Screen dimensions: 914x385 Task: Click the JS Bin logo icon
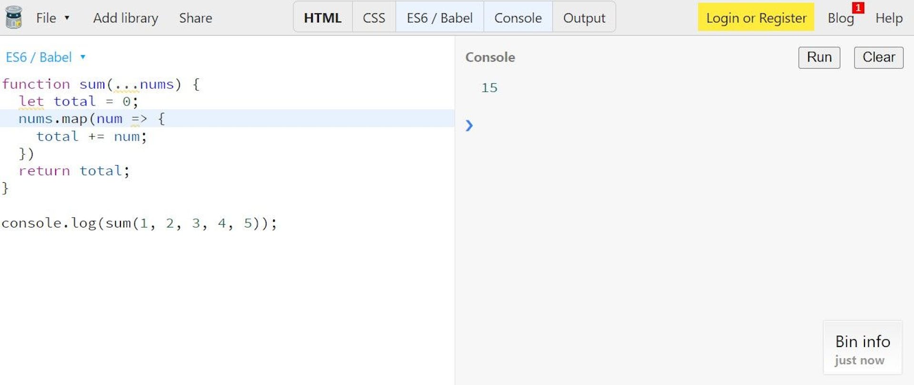click(14, 18)
